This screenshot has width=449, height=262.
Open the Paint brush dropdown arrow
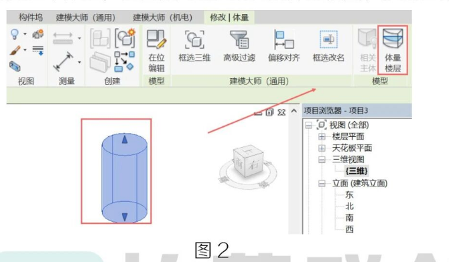coord(25,50)
